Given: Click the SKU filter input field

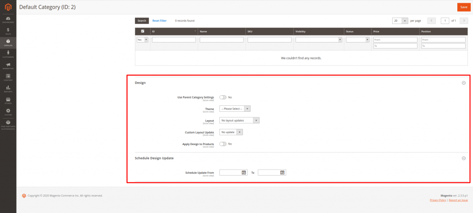Looking at the screenshot, I should (269, 40).
